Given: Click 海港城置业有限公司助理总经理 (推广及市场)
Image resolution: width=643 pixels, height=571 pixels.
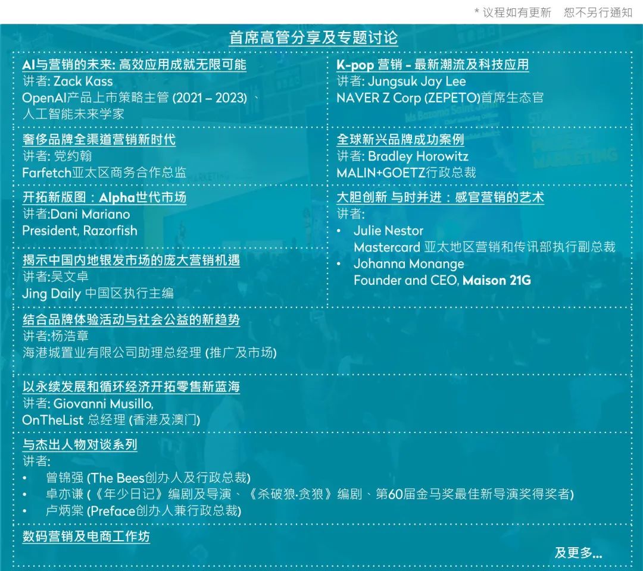Looking at the screenshot, I should coord(149,353).
